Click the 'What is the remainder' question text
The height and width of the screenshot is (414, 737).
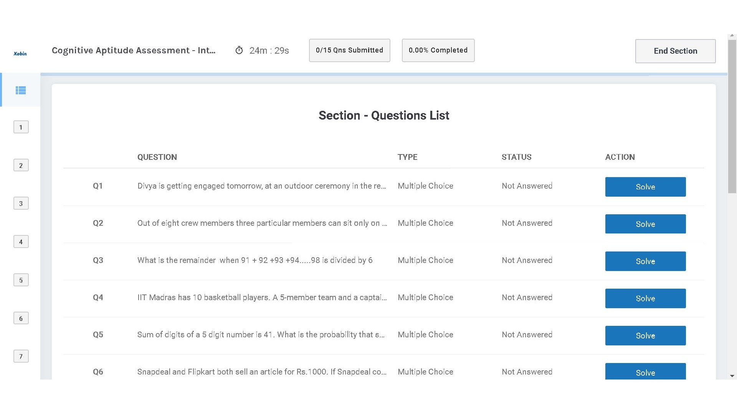click(x=255, y=260)
